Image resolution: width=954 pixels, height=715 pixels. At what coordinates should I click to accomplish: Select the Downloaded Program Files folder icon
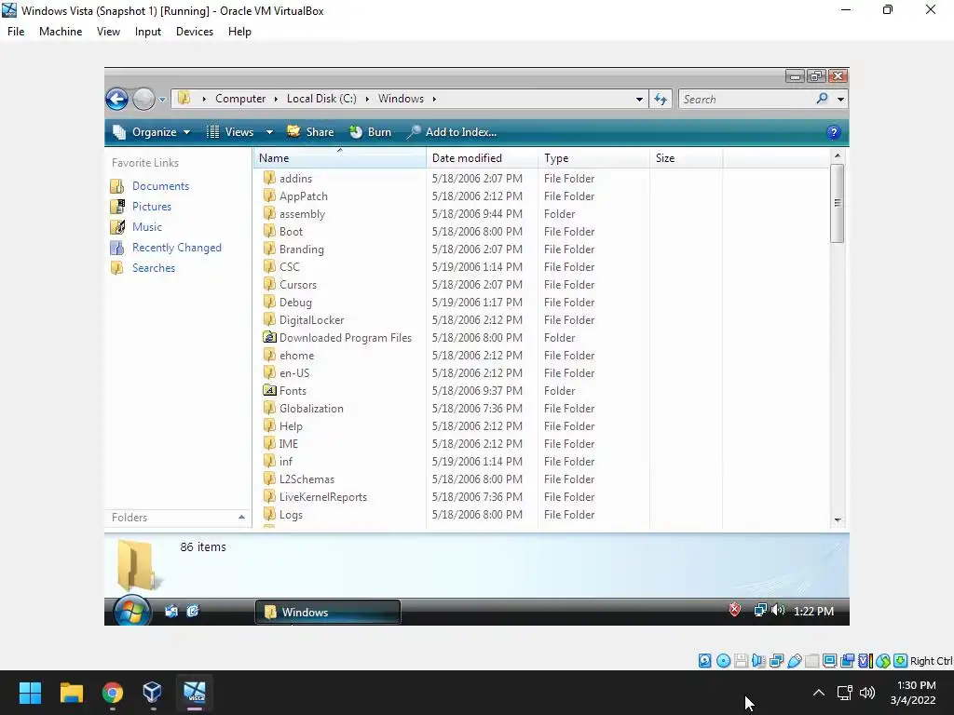coord(269,337)
